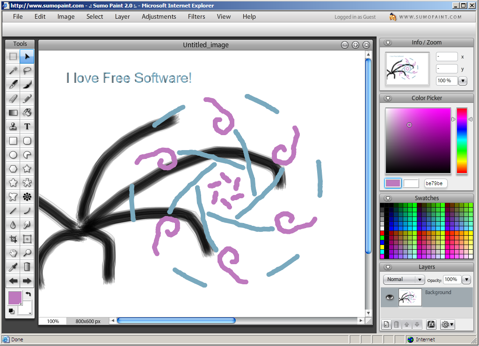The image size is (479, 346).
Task: Select the straight Line tool
Action: point(13,211)
